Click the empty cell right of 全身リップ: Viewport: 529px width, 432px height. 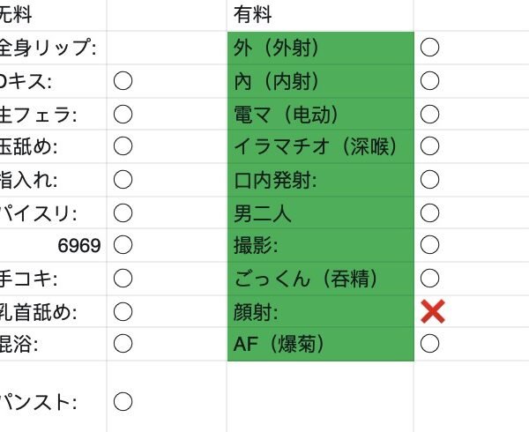pos(166,48)
